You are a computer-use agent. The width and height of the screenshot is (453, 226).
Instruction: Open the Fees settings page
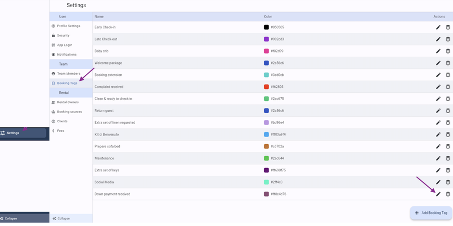(x=71, y=130)
